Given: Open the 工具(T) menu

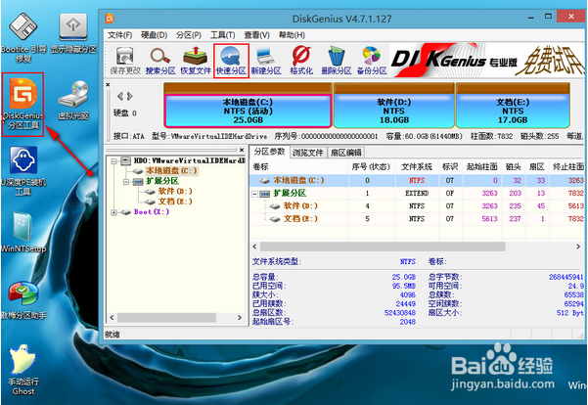Looking at the screenshot, I should point(222,35).
